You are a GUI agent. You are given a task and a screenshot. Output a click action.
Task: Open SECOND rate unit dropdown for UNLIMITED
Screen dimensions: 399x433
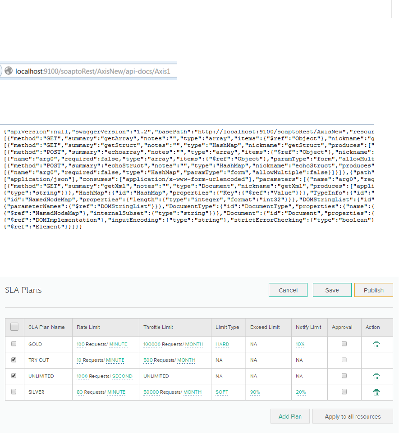point(123,376)
